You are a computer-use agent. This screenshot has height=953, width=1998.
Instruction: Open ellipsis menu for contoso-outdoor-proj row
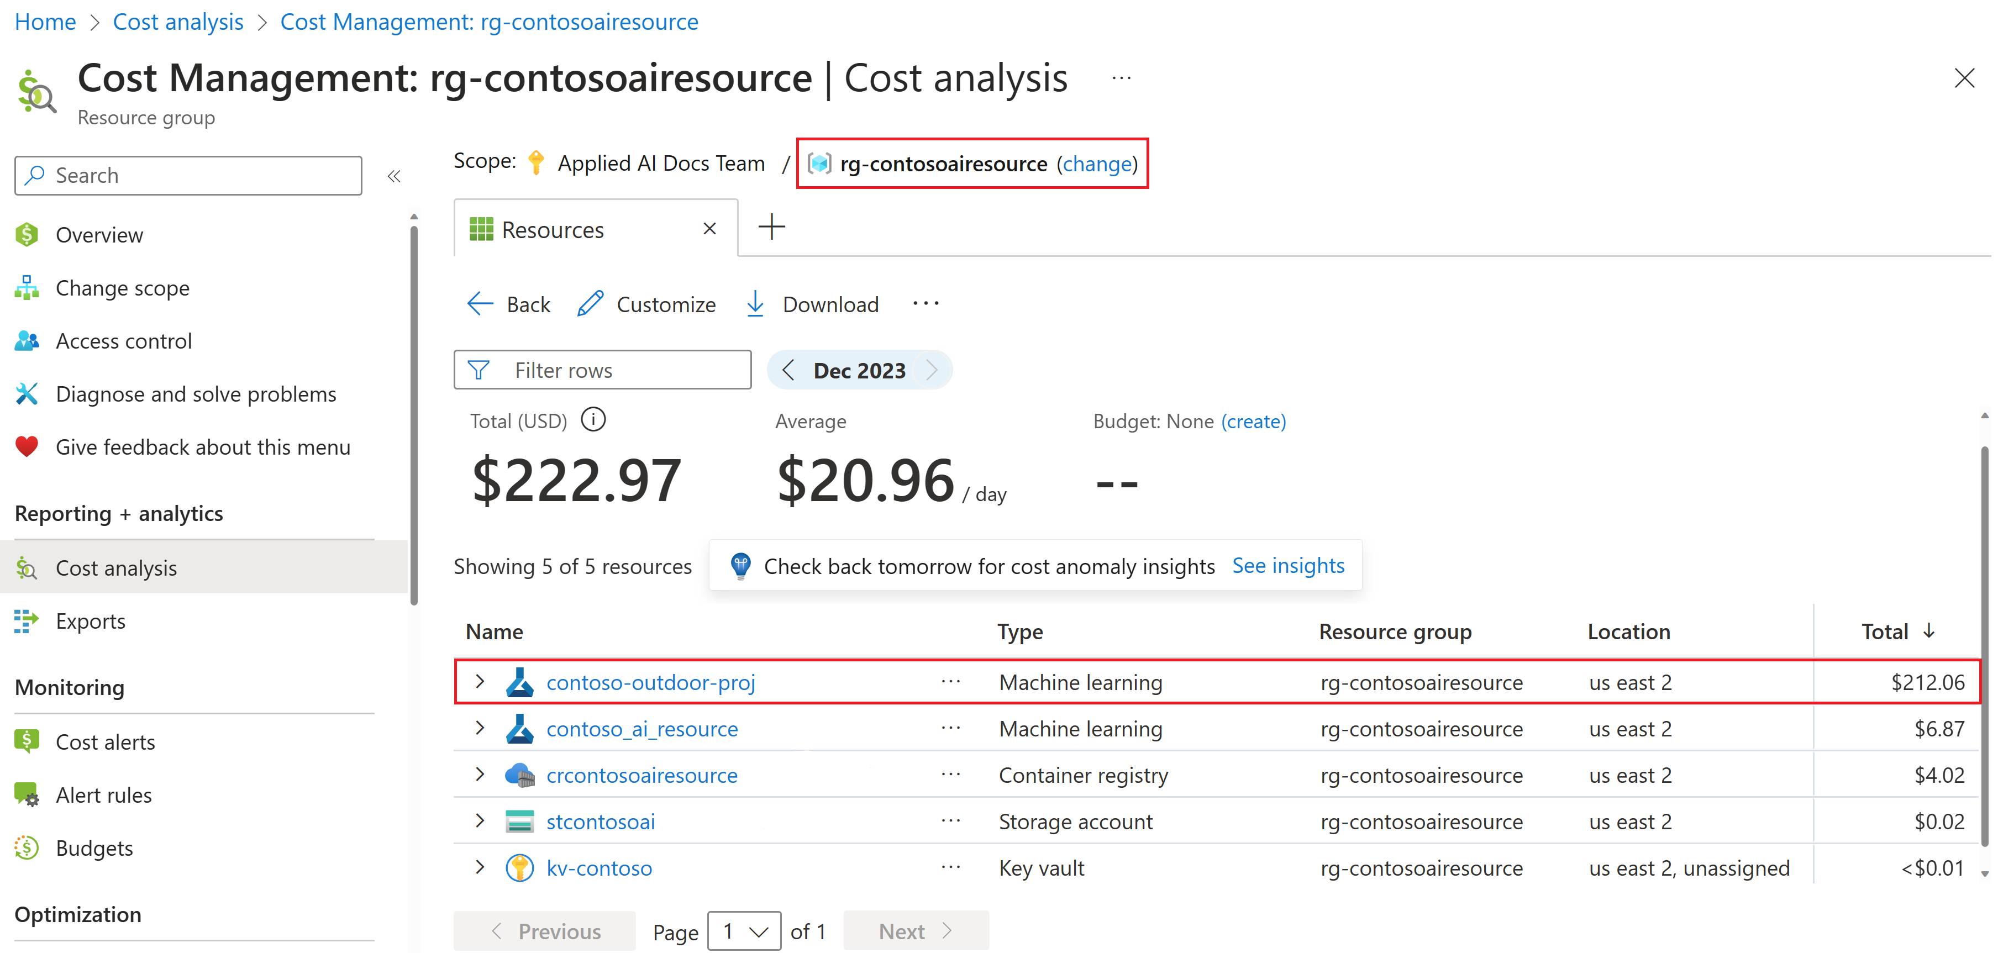pyautogui.click(x=951, y=681)
